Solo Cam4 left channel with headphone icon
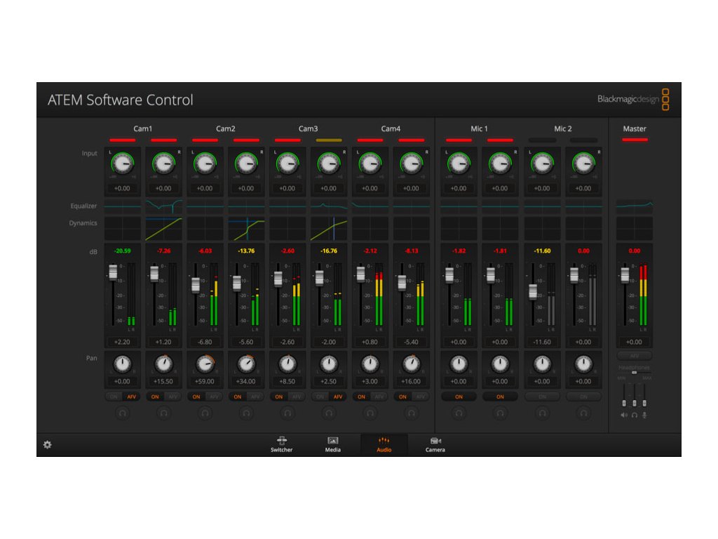 pyautogui.click(x=370, y=413)
